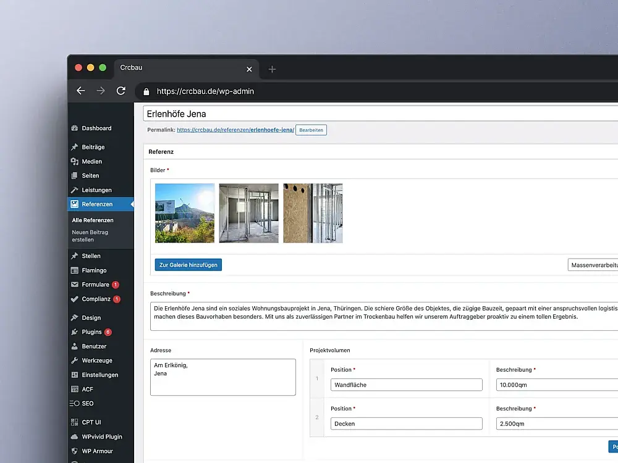Click the Complianz notification badge
Image resolution: width=618 pixels, height=463 pixels.
tap(117, 299)
